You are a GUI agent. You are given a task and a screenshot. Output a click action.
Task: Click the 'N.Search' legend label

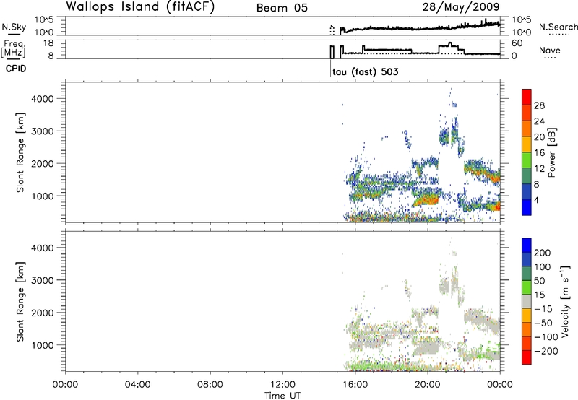[x=558, y=27]
